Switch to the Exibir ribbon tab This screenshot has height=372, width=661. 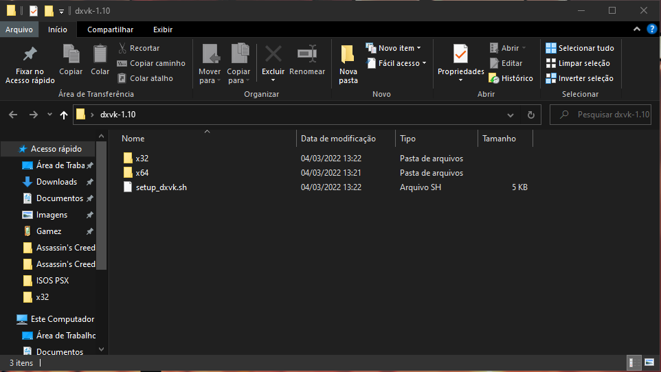tap(163, 30)
